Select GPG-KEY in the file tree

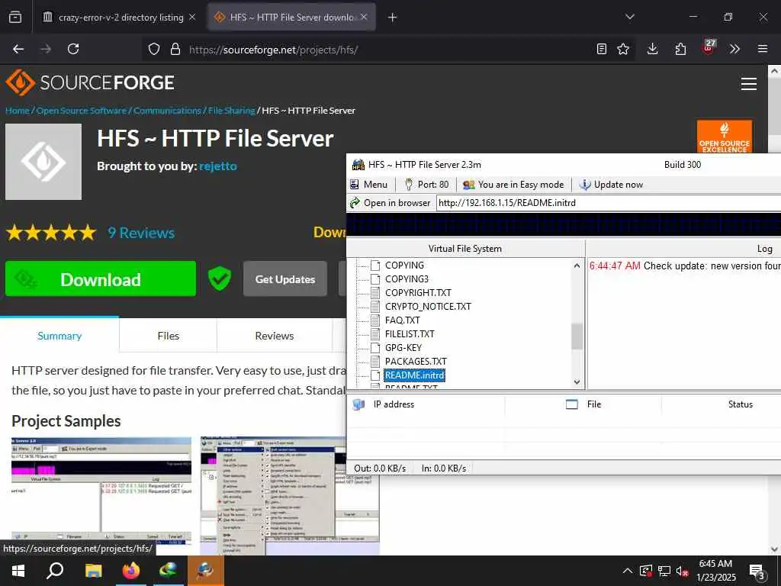(403, 348)
